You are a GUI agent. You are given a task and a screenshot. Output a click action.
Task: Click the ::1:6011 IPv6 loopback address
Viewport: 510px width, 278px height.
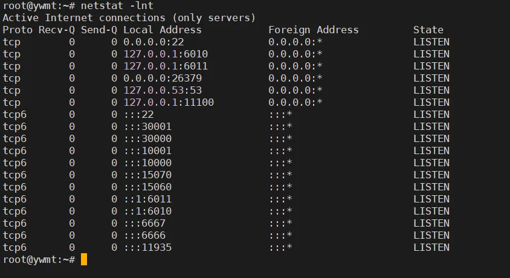(147, 199)
